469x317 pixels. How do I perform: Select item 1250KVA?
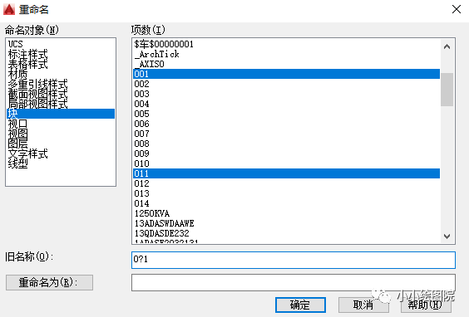click(286, 213)
